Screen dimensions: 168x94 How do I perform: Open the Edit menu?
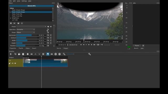(x=14, y=1)
